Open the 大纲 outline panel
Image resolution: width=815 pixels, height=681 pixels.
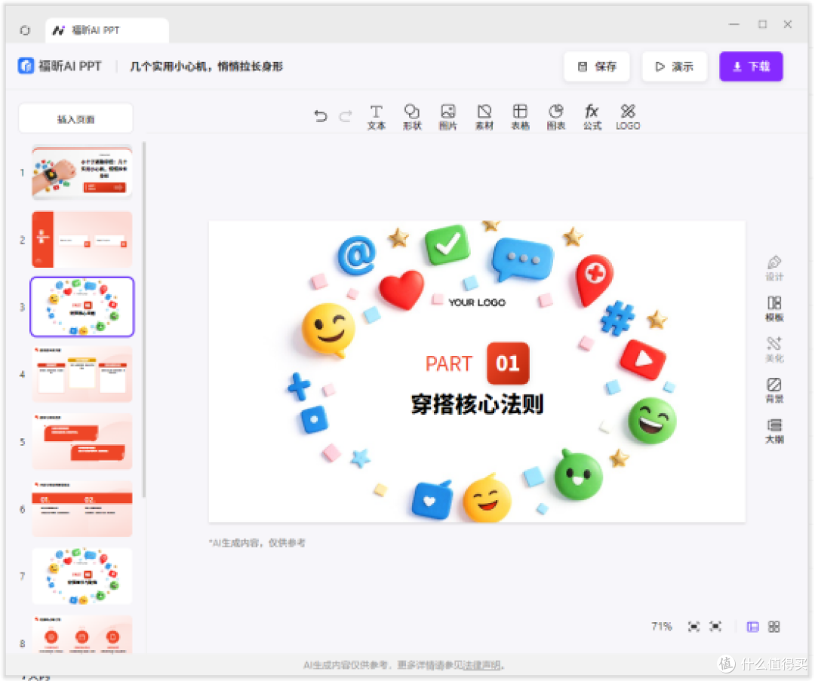point(774,431)
